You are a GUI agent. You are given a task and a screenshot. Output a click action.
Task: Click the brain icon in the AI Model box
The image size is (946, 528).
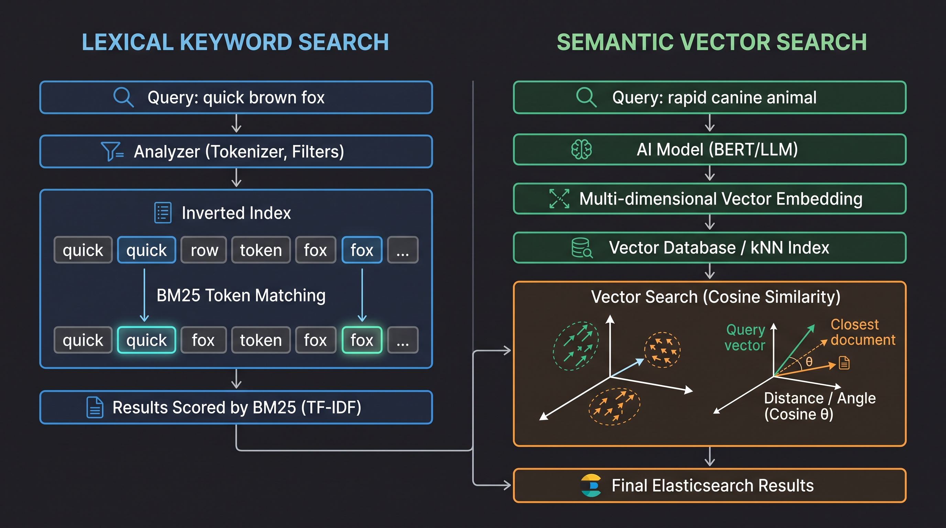581,150
